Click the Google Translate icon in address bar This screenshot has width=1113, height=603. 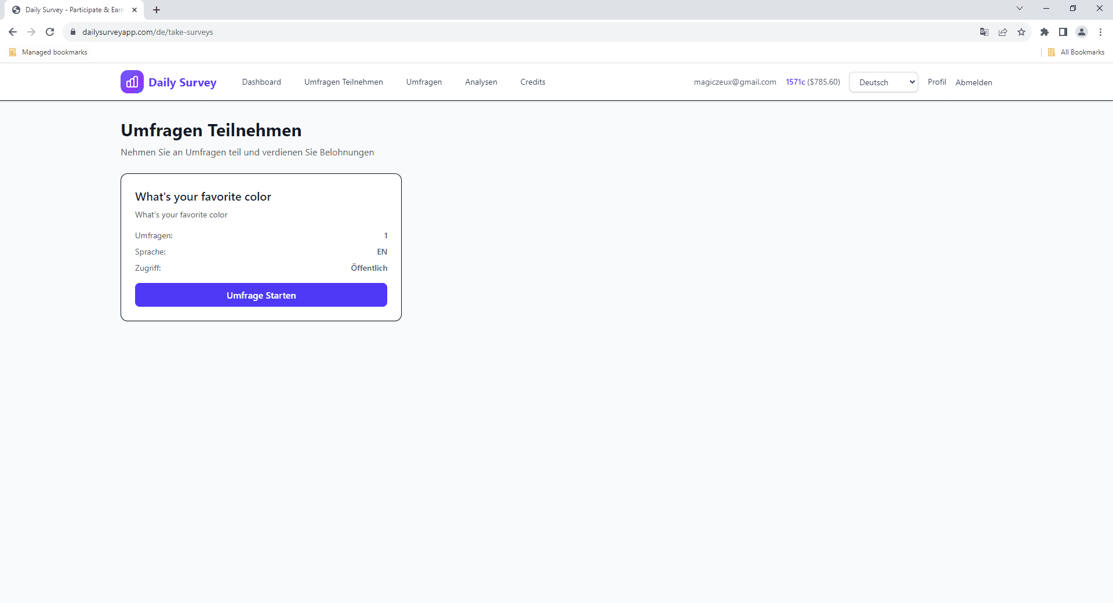click(x=984, y=32)
